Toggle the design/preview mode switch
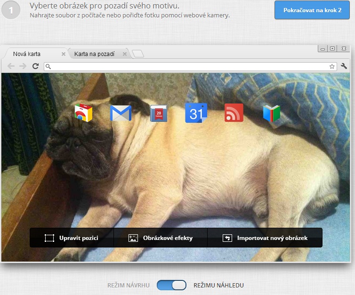The image size is (355, 295). (x=171, y=285)
